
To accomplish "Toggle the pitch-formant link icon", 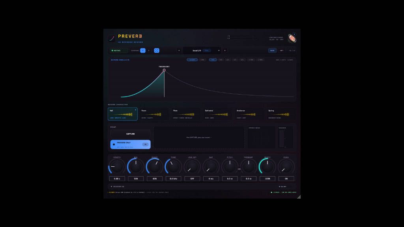I will pyautogui.click(x=239, y=169).
